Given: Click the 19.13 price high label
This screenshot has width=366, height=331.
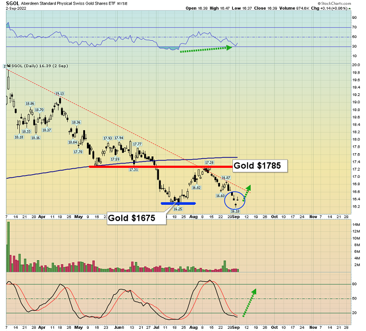Looking at the screenshot, I should click(59, 94).
